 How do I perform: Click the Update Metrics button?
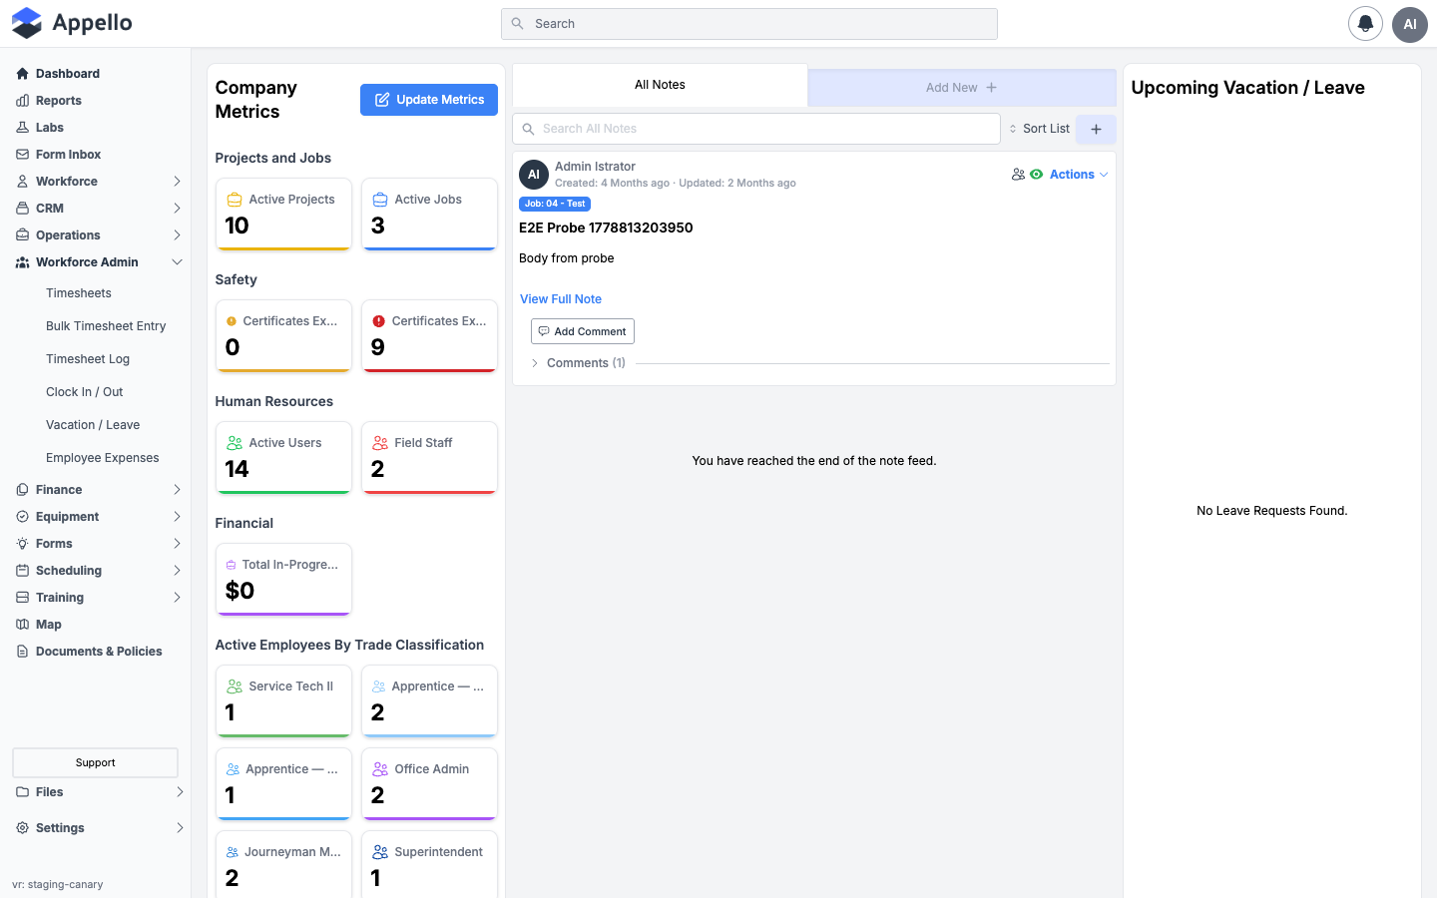tap(429, 100)
